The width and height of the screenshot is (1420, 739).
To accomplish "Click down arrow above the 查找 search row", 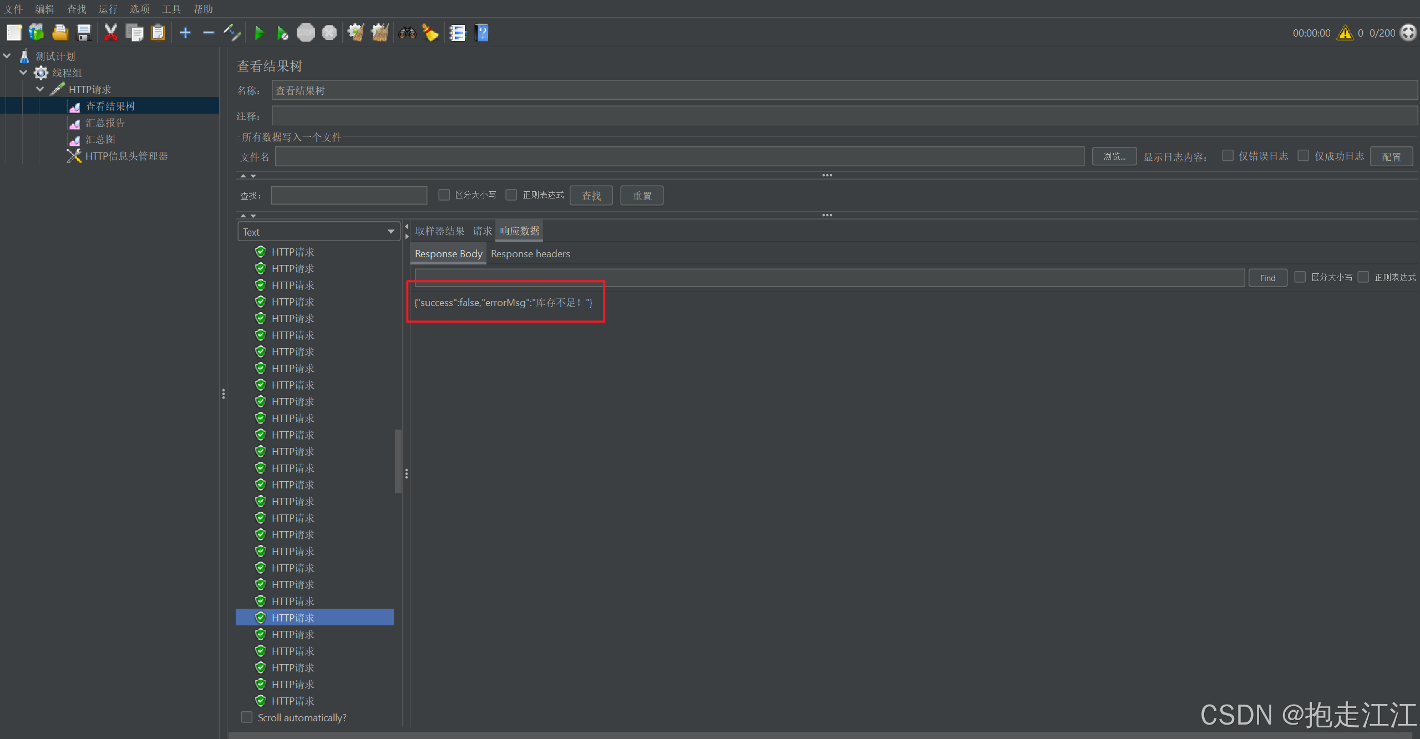I will pyautogui.click(x=253, y=176).
